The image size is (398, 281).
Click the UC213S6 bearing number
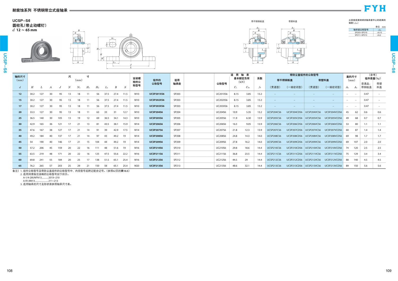click(x=221, y=166)
